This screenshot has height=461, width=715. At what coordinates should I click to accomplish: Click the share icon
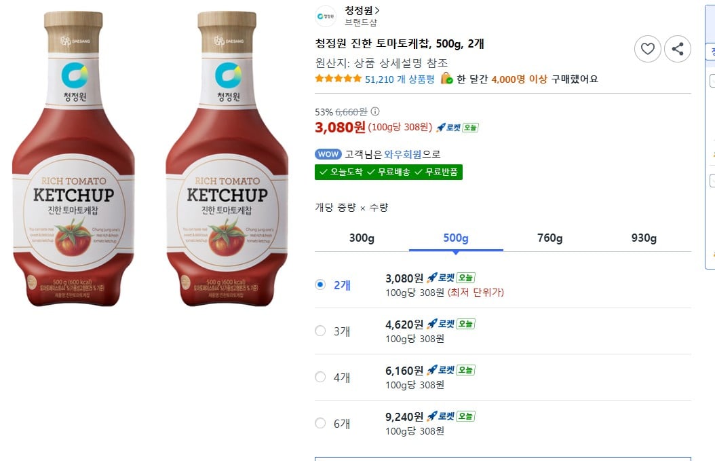coord(678,48)
